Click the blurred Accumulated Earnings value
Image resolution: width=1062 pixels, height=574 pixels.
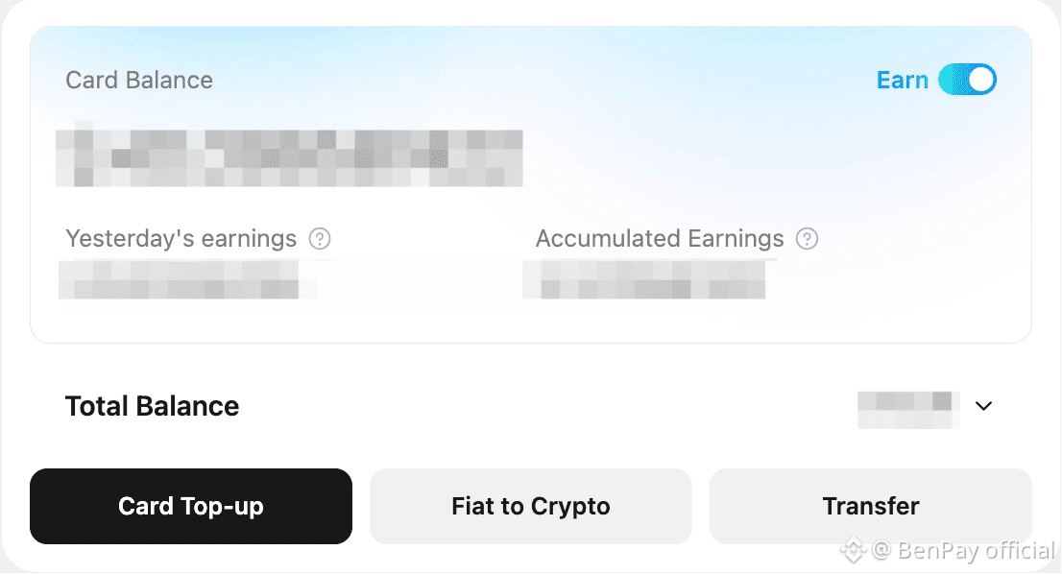tap(643, 279)
